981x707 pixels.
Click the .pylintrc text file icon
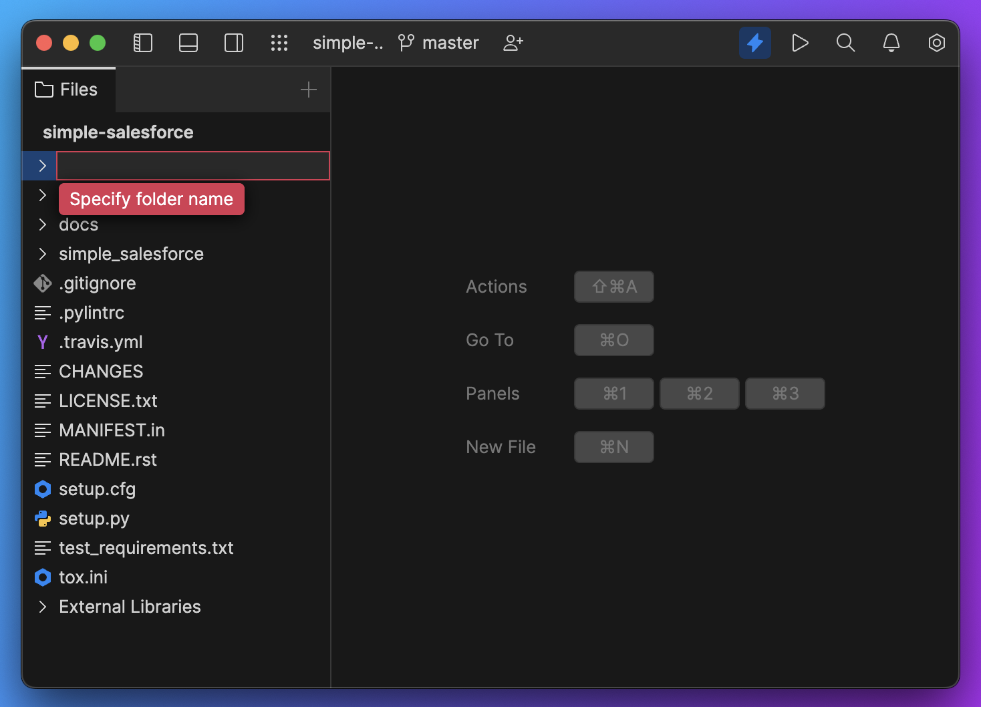tap(43, 313)
